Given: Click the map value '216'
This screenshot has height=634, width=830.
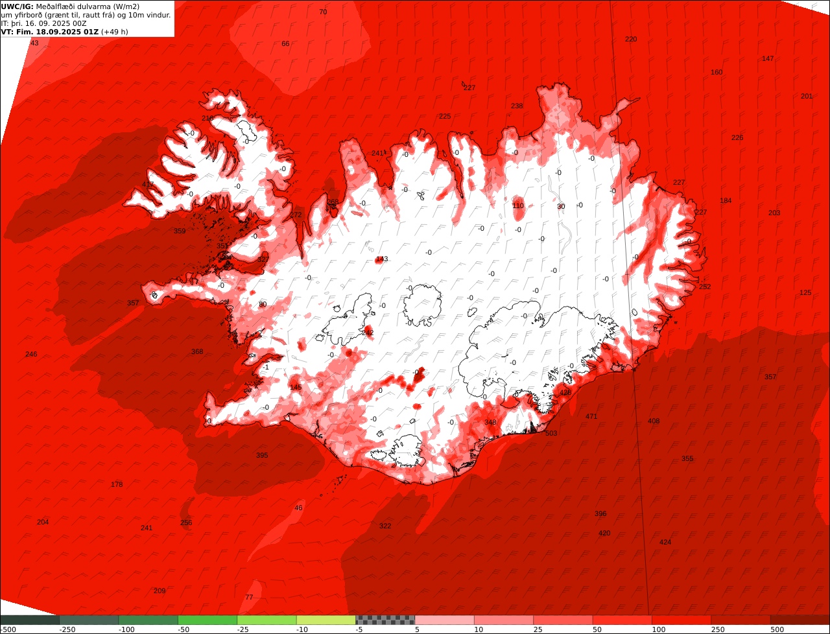Looking at the screenshot, I should [207, 118].
